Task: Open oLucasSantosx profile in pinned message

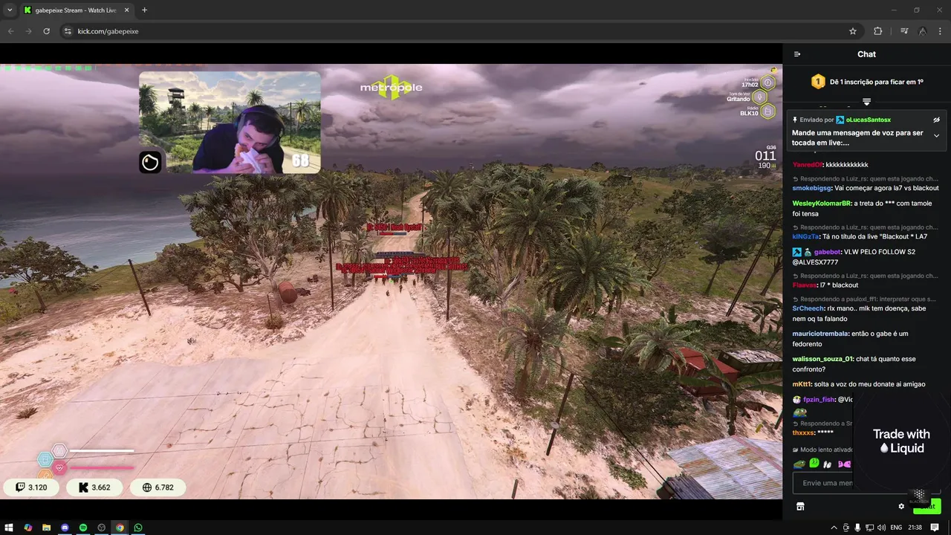Action: click(x=869, y=120)
